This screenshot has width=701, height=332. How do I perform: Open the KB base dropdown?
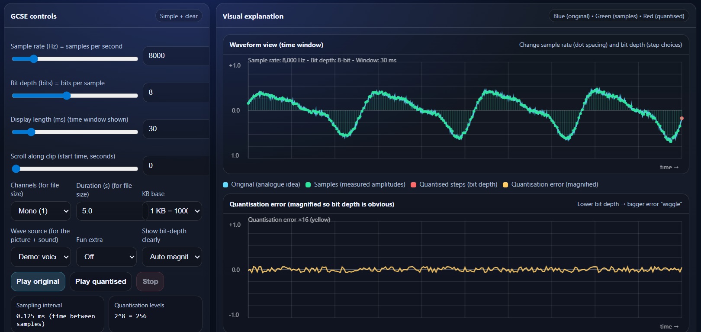(x=172, y=211)
